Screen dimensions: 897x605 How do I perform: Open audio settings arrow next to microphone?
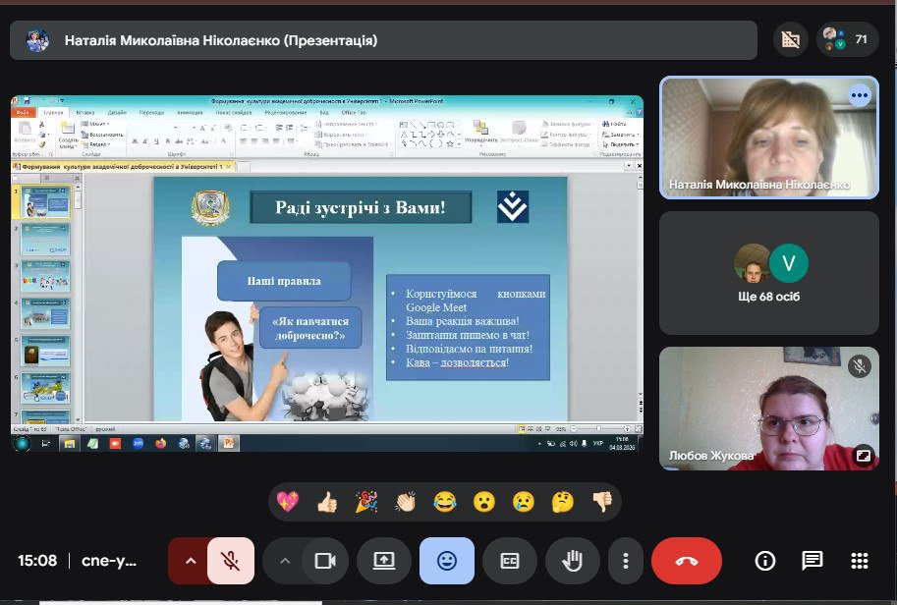click(191, 561)
